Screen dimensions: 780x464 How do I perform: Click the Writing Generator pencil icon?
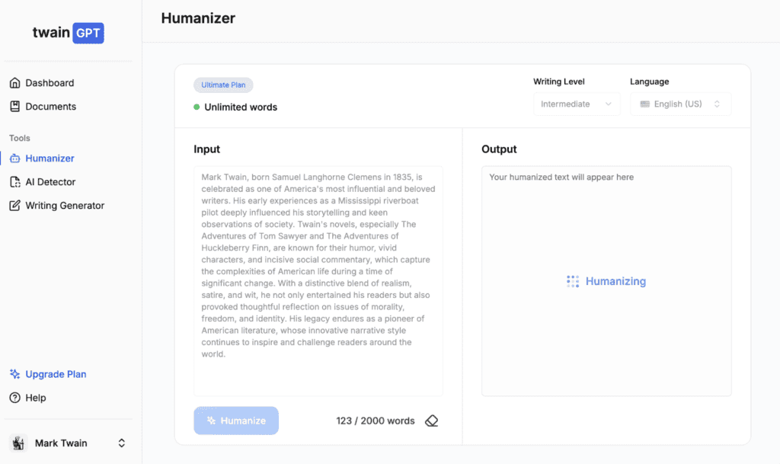[14, 206]
